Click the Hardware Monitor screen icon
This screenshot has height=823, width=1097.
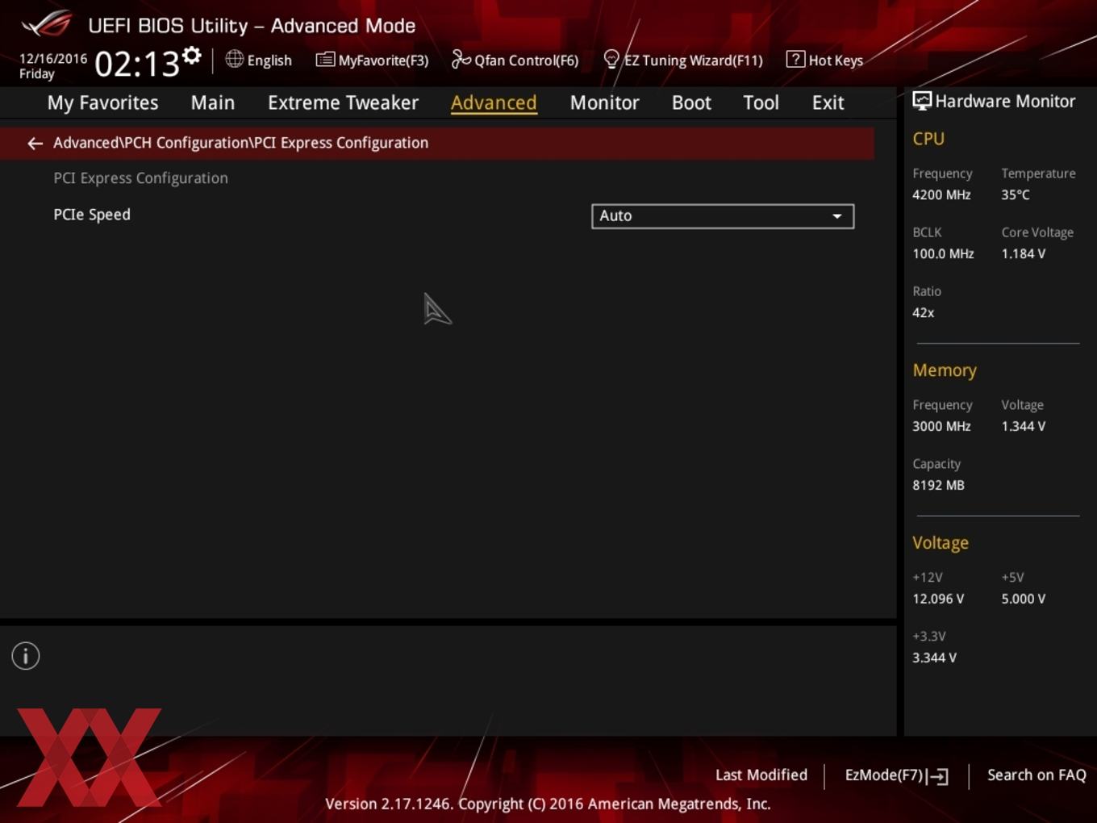click(922, 101)
